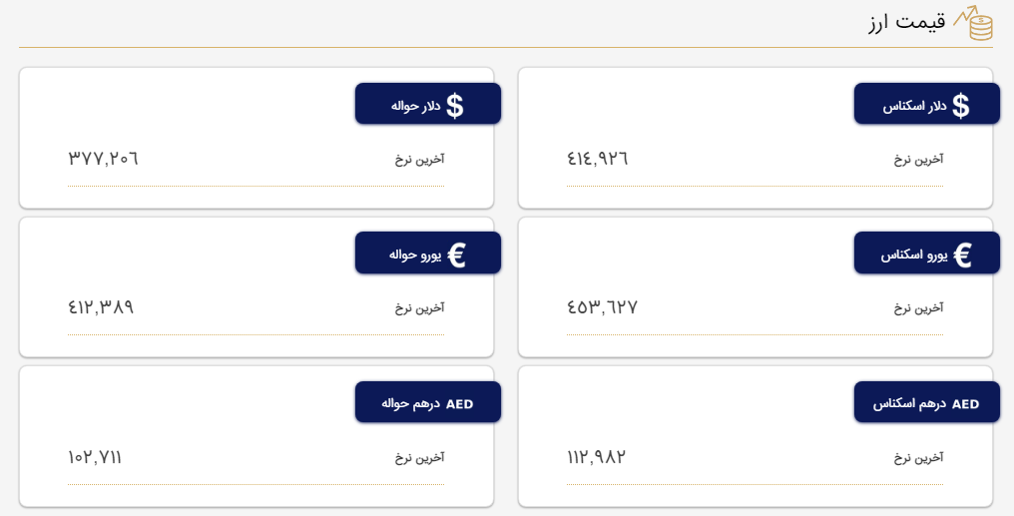Click the euro sign icon on یورو اسکناس badge
The width and height of the screenshot is (1014, 516).
click(x=962, y=256)
